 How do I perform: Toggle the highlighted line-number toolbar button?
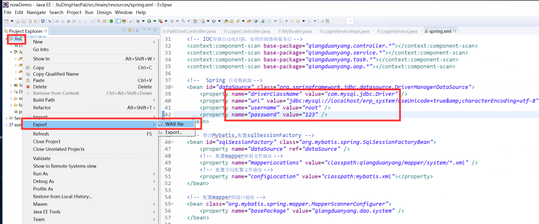tap(118, 21)
